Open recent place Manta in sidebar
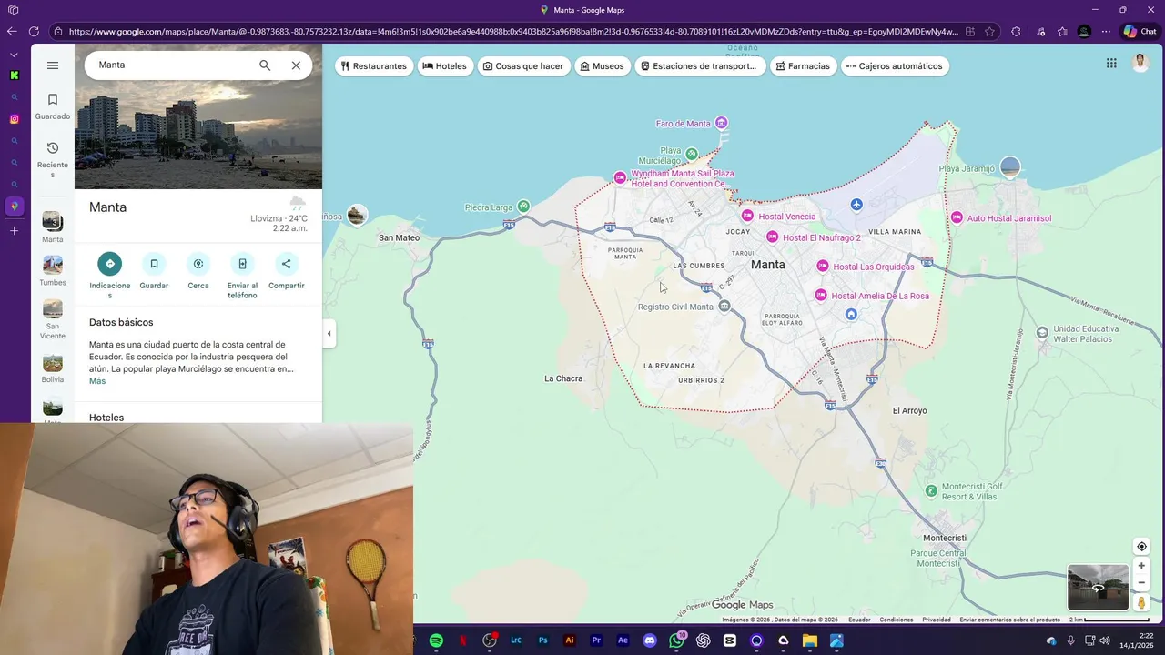The width and height of the screenshot is (1165, 655). [x=53, y=227]
